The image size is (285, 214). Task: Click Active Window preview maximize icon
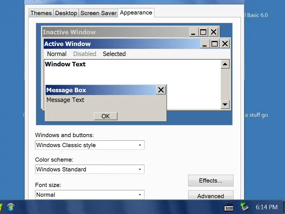pyautogui.click(x=215, y=44)
